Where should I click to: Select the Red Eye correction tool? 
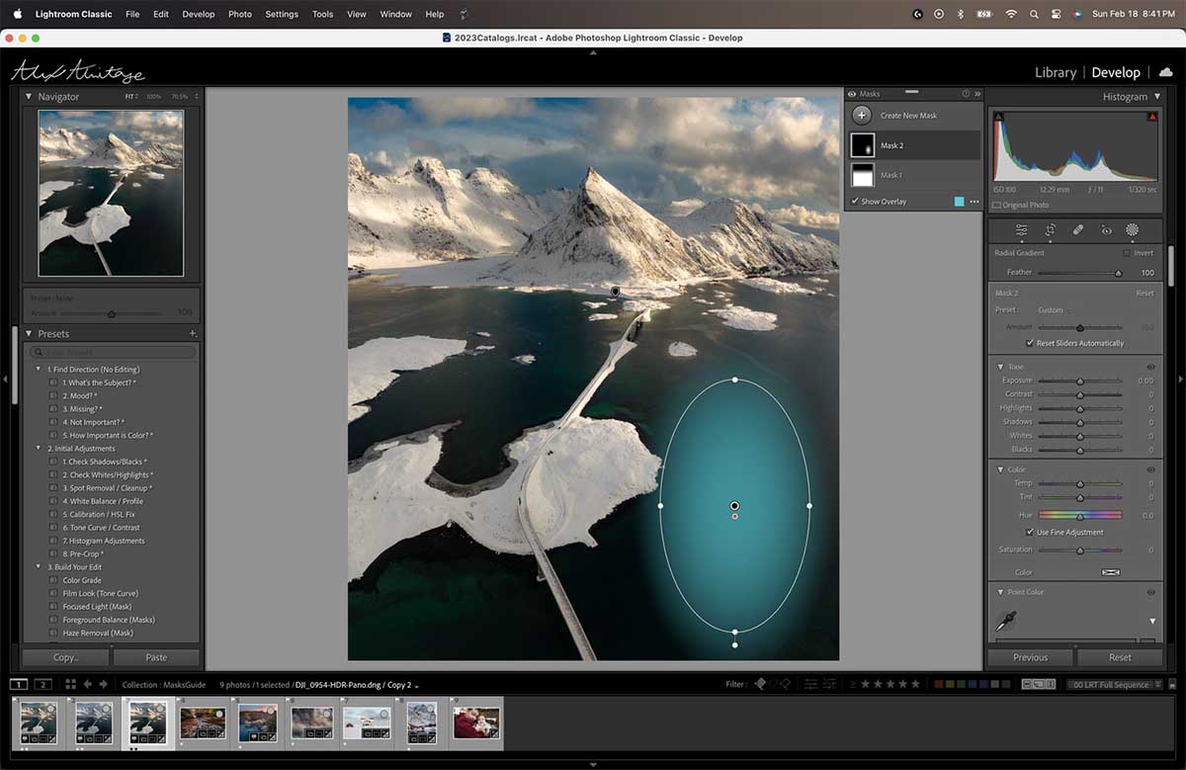click(x=1106, y=229)
